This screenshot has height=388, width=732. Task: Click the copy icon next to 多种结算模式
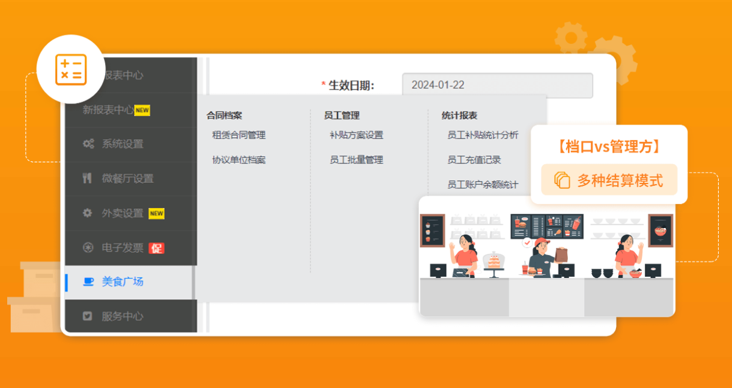coord(561,180)
